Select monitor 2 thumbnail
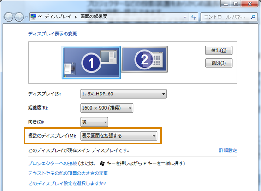261x191 pixels. 144,59
